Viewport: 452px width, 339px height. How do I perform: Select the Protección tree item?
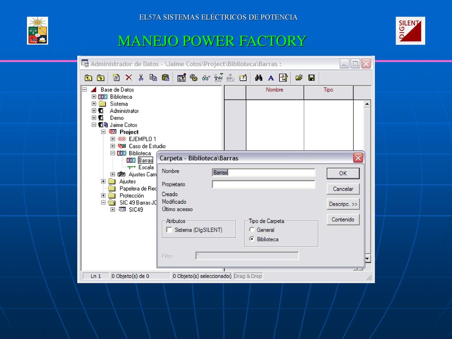(x=132, y=196)
